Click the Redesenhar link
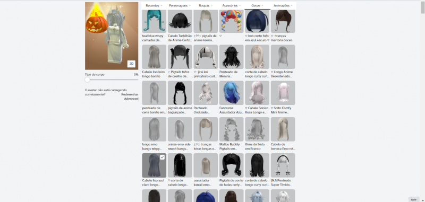 pos(130,94)
